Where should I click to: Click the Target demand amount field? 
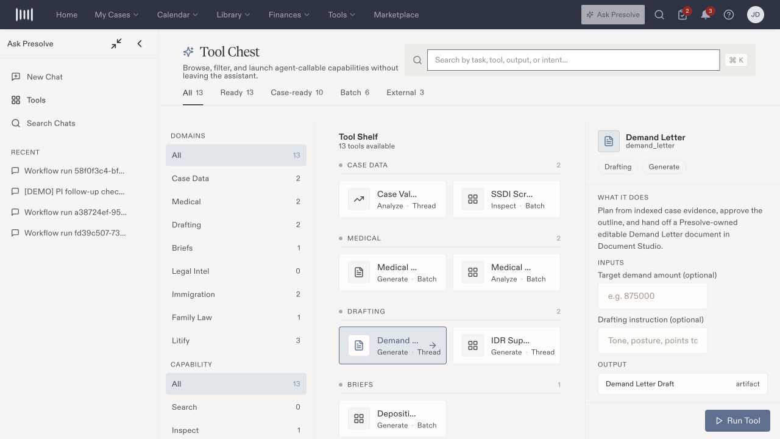[653, 296]
